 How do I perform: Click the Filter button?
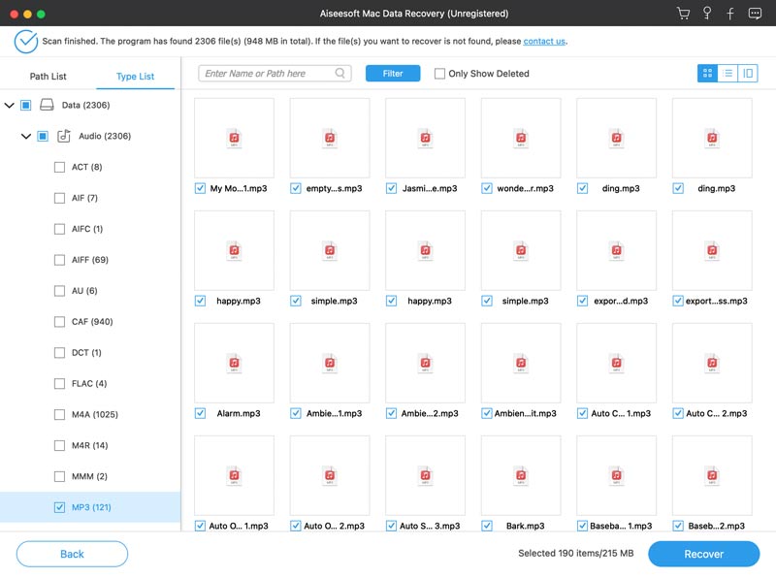(x=392, y=74)
